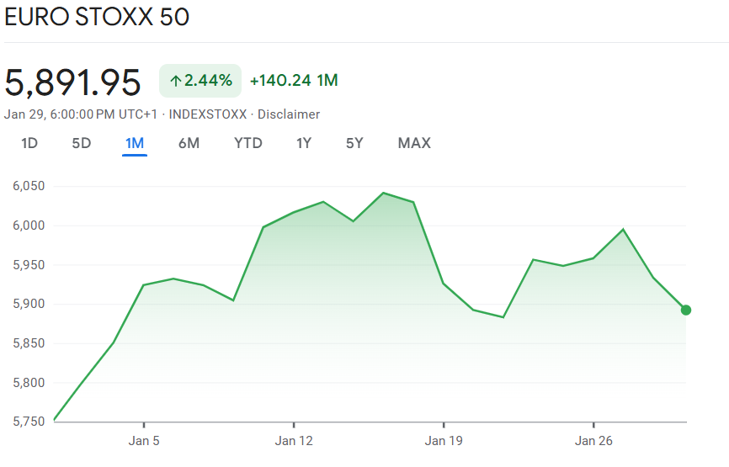Click the green up-arrow icon in the percentage badge
Image resolution: width=729 pixels, height=467 pixels.
(175, 81)
